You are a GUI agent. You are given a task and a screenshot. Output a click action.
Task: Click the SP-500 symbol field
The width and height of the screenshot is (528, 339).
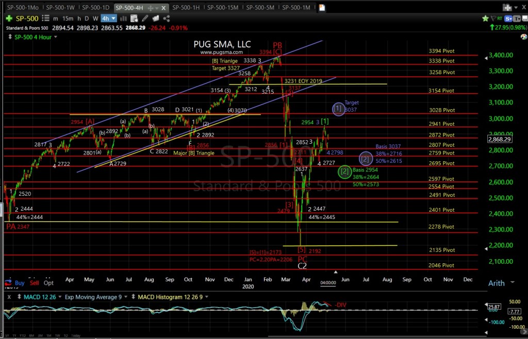(x=28, y=19)
